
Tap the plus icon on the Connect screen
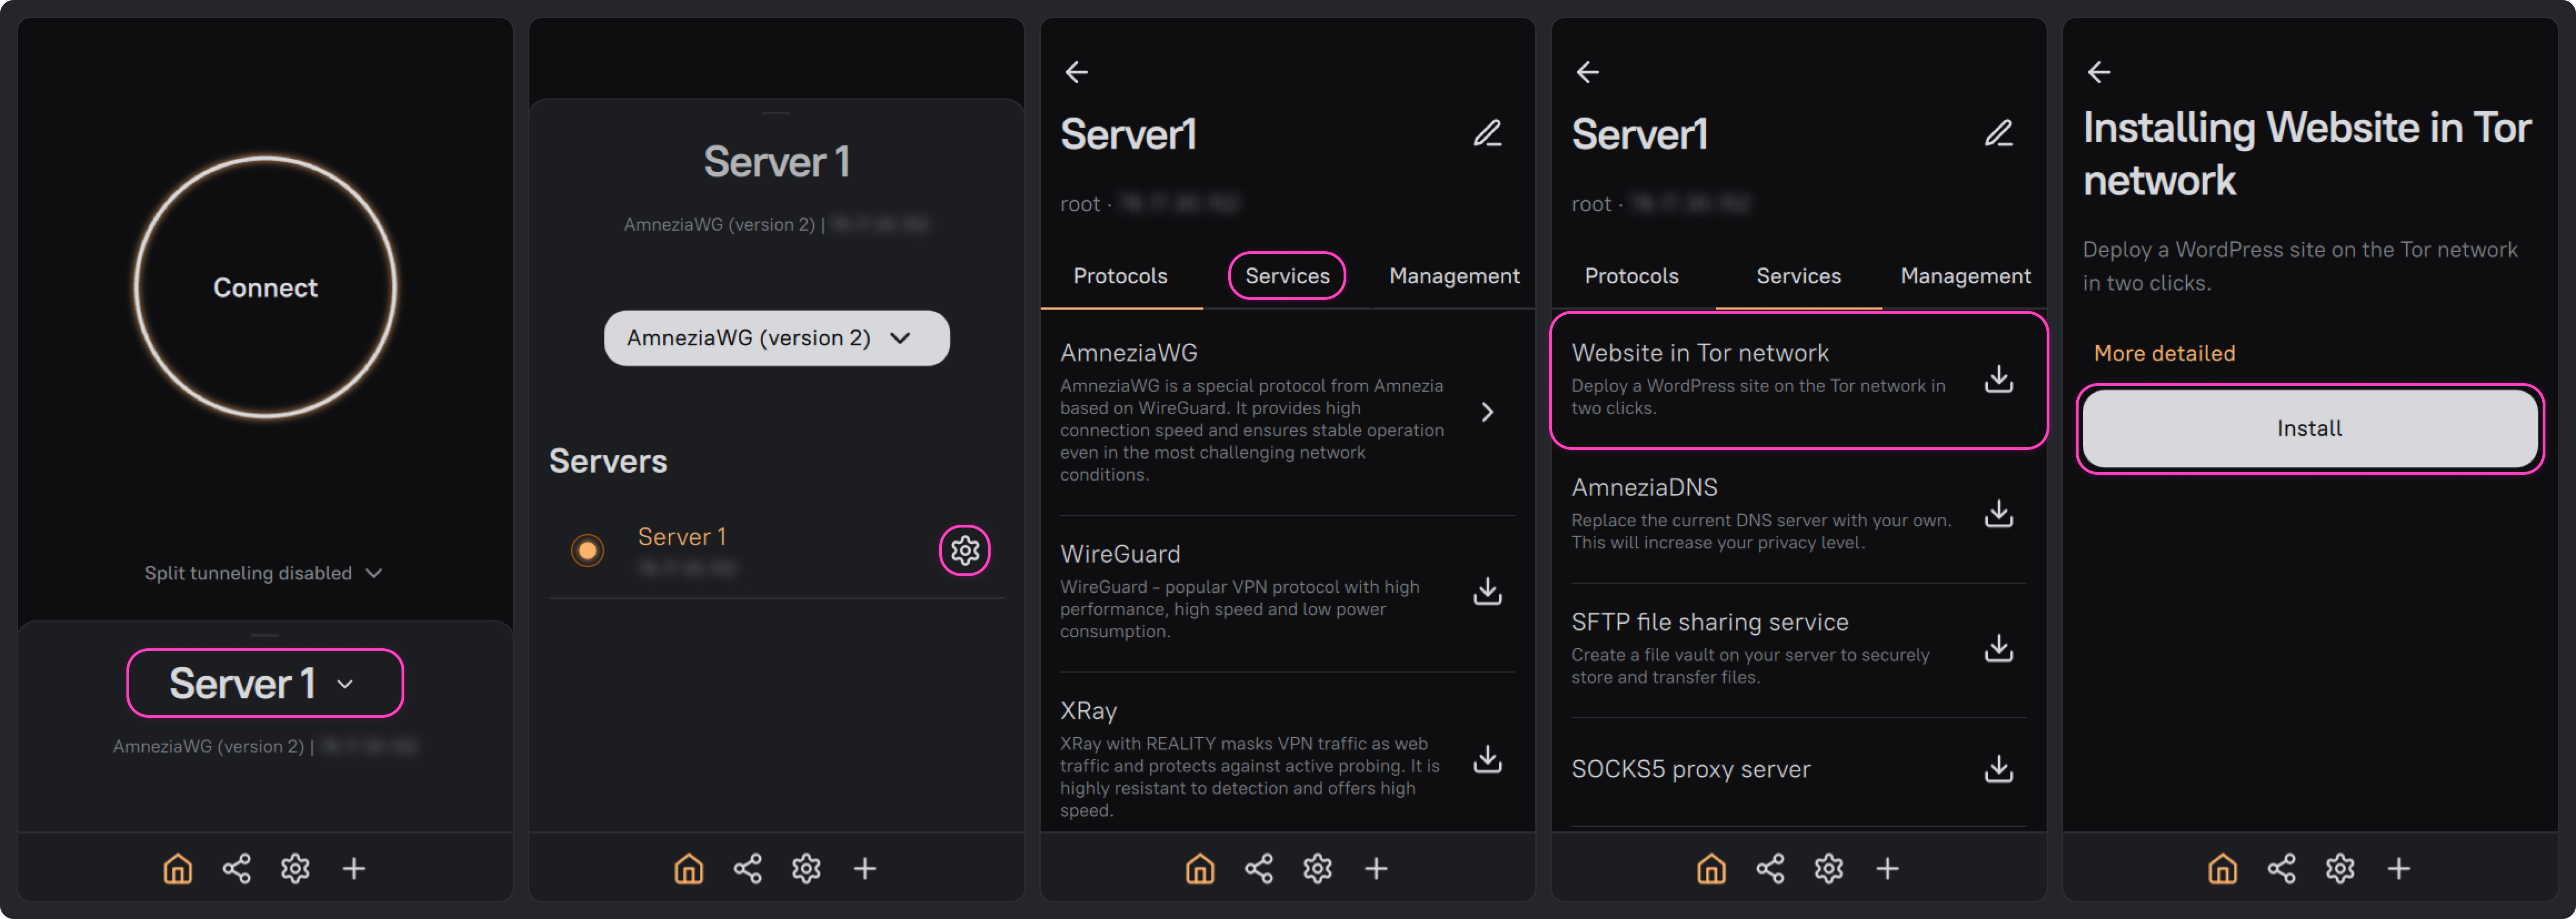(354, 868)
